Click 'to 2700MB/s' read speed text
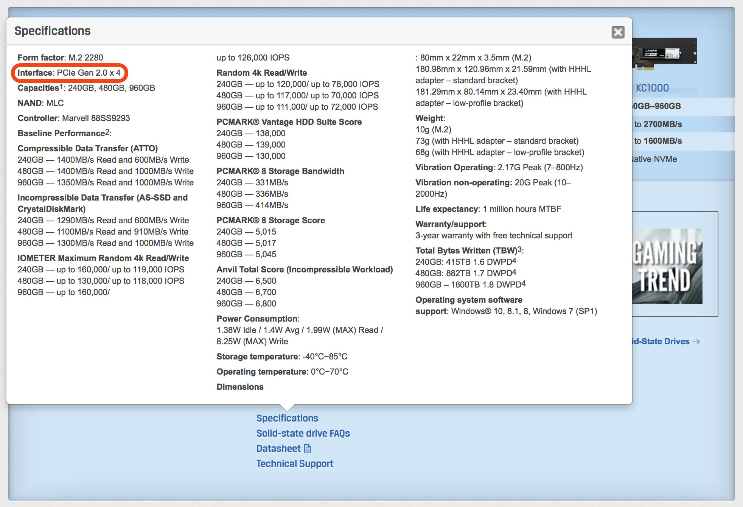 coord(658,124)
